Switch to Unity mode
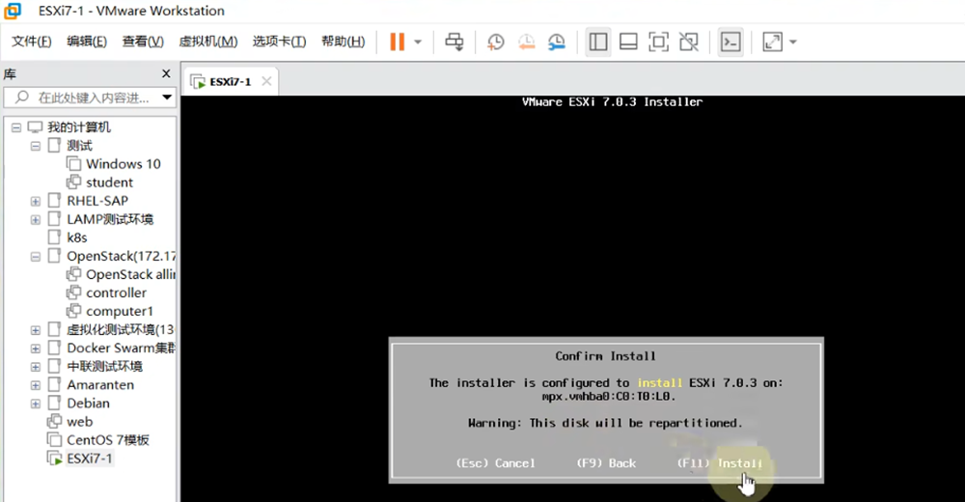 point(689,42)
